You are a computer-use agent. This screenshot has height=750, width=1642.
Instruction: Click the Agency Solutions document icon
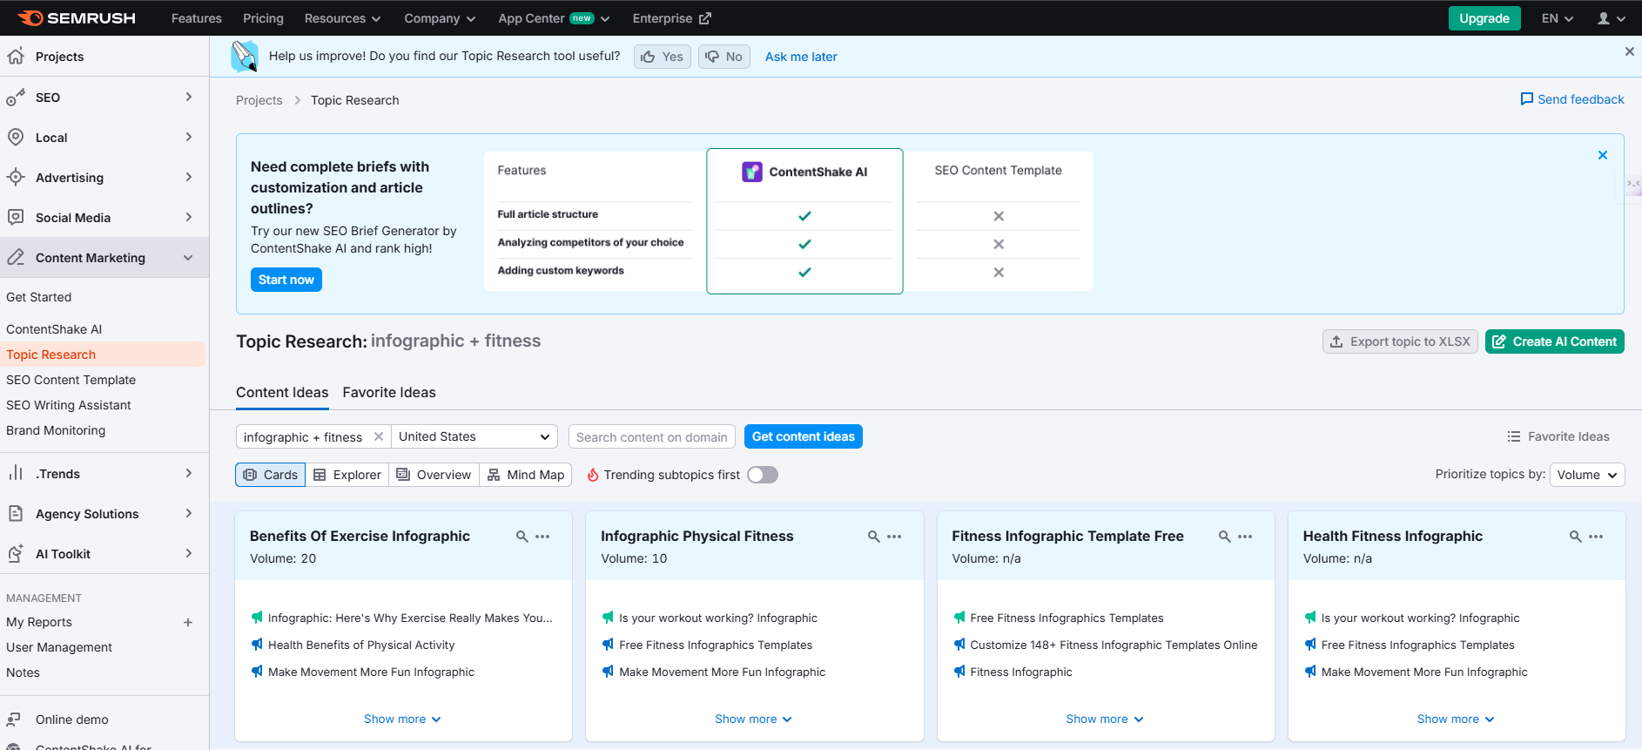(16, 514)
